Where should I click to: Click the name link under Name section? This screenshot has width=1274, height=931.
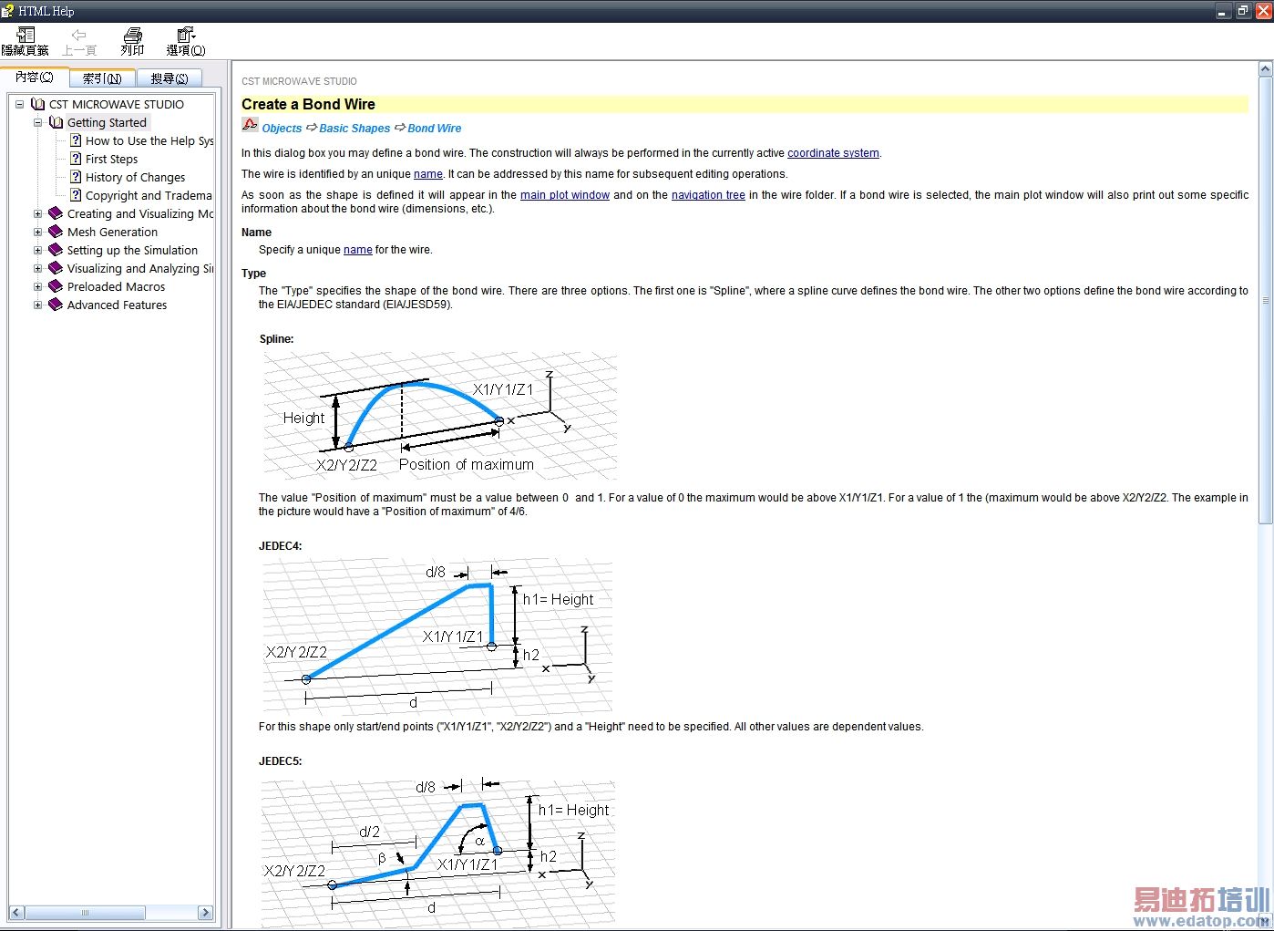[358, 250]
